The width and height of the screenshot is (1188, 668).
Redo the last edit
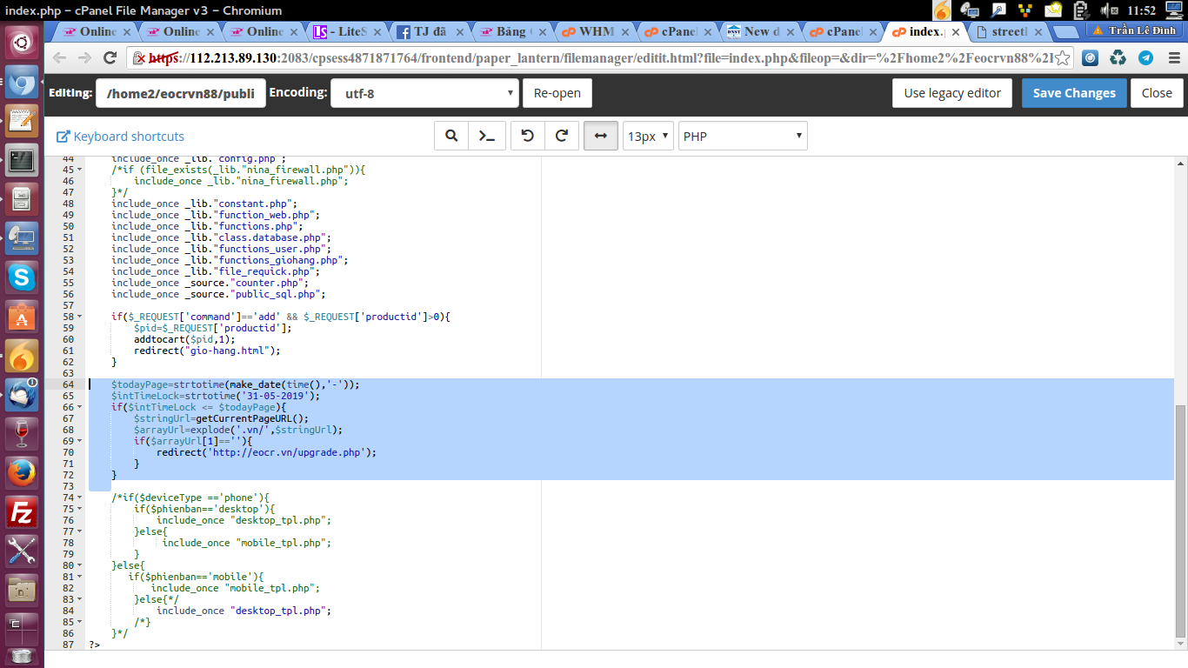[x=562, y=136]
